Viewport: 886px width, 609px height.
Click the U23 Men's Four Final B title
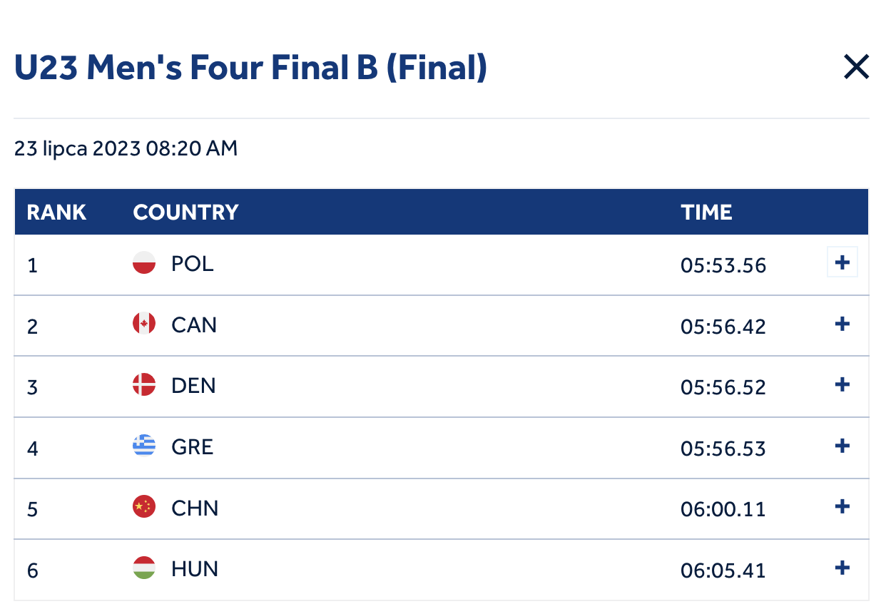tap(250, 68)
